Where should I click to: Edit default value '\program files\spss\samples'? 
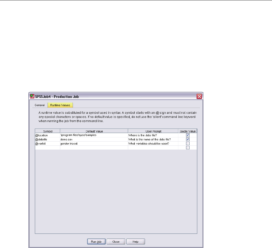[x=94, y=135]
